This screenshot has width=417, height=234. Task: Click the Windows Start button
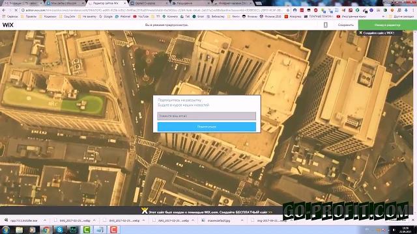click(6, 229)
